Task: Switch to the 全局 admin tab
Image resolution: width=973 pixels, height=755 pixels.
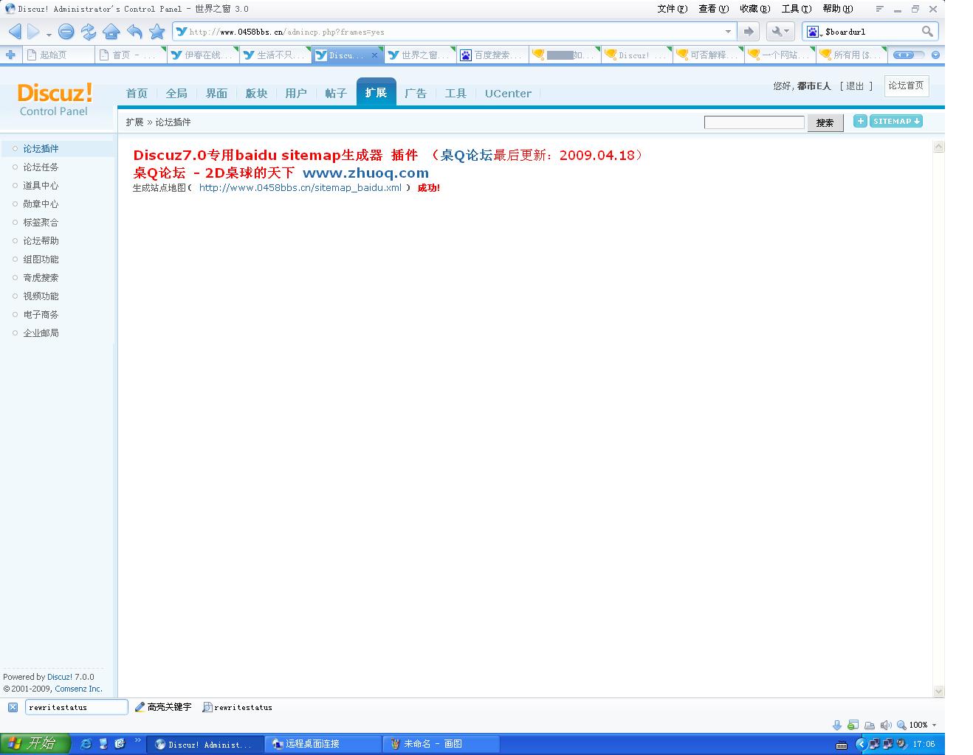Action: (176, 94)
